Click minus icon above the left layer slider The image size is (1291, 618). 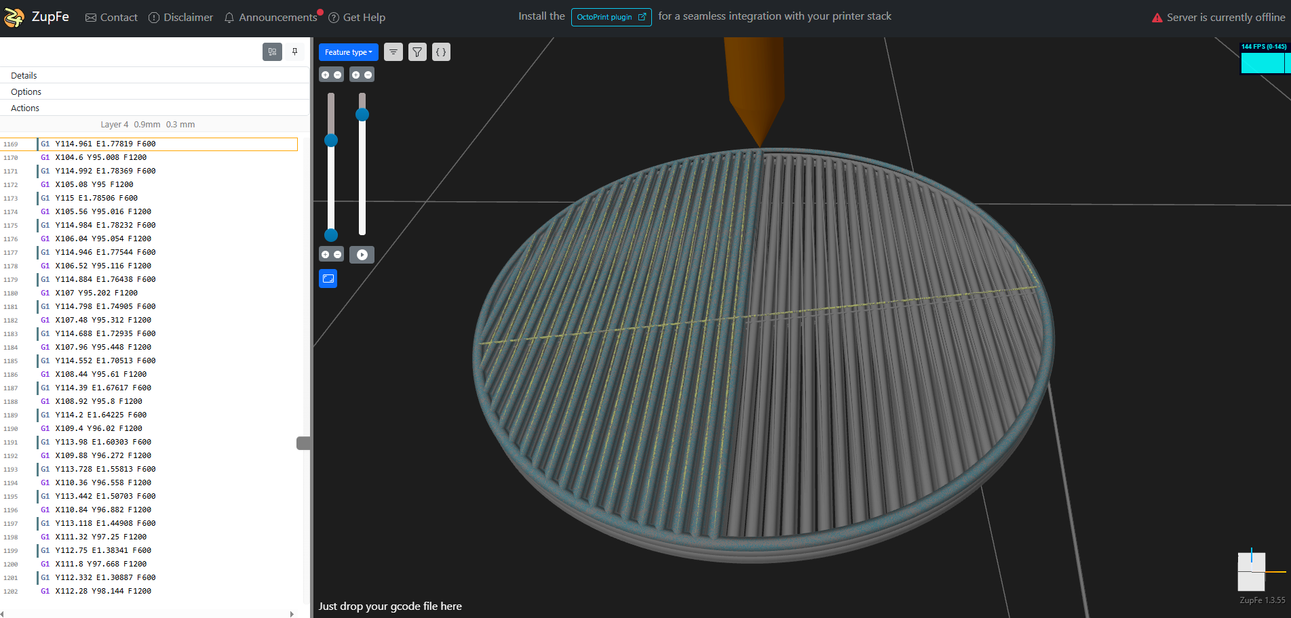(338, 75)
